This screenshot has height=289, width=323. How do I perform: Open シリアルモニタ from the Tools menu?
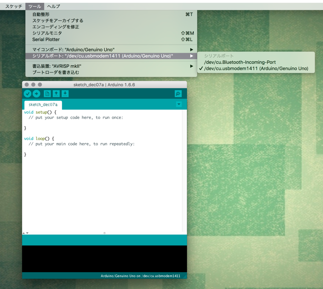[111, 33]
